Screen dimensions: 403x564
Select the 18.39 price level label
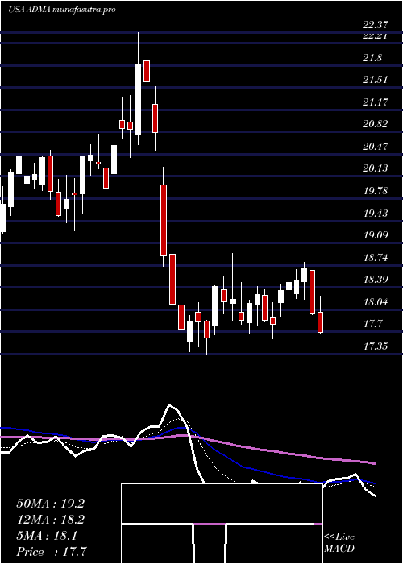[x=375, y=280]
